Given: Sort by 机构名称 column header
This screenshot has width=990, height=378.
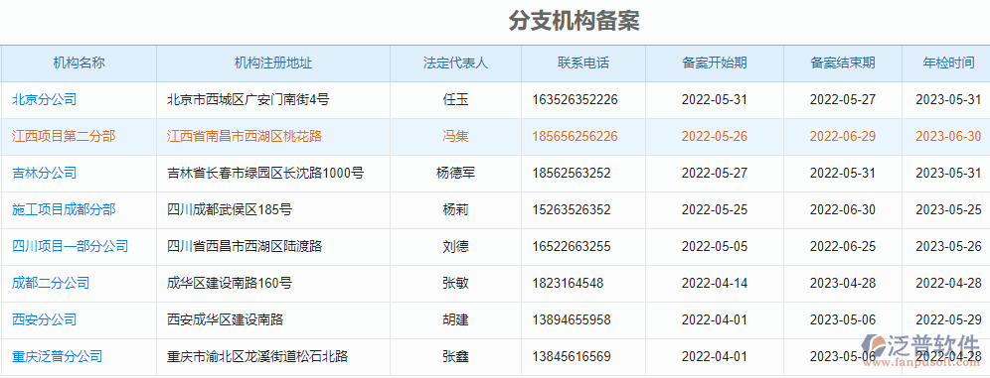Looking at the screenshot, I should pos(79,63).
